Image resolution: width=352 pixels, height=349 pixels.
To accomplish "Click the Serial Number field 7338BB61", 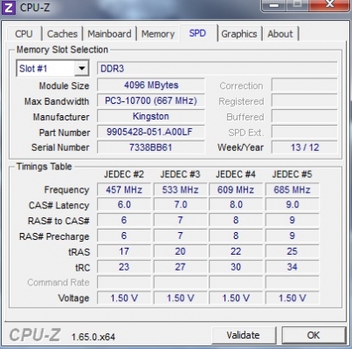I will (151, 147).
